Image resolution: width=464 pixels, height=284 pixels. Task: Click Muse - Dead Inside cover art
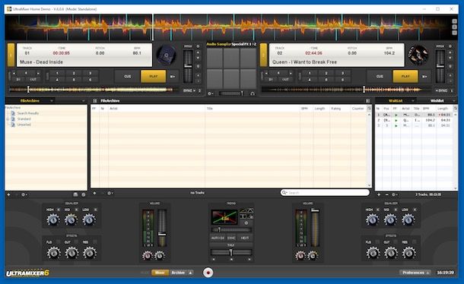pyautogui.click(x=167, y=55)
